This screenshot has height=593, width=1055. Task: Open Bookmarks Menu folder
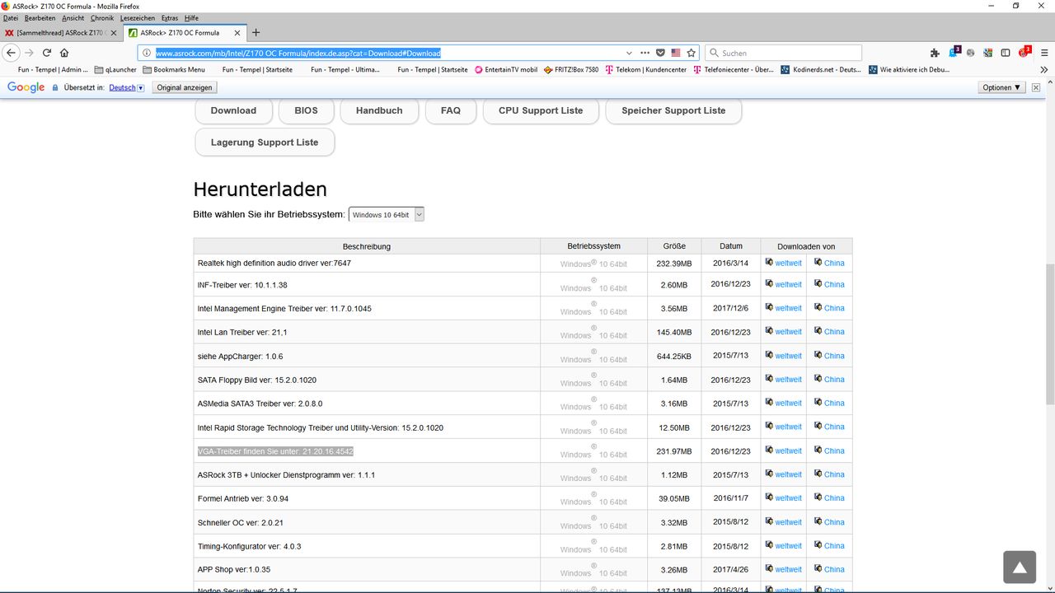(174, 70)
